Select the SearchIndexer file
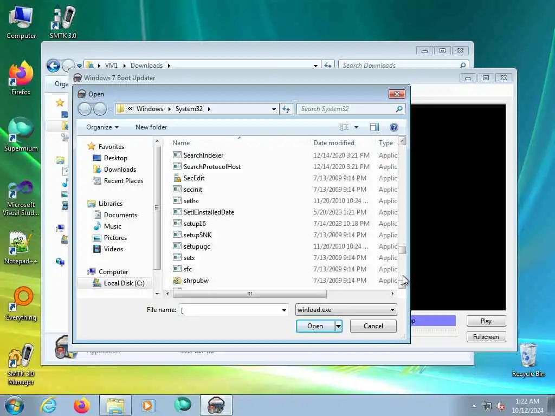555x416 pixels. tap(203, 155)
